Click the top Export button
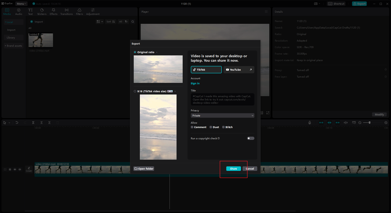Image resolution: width=391 pixels, height=213 pixels. click(x=360, y=4)
